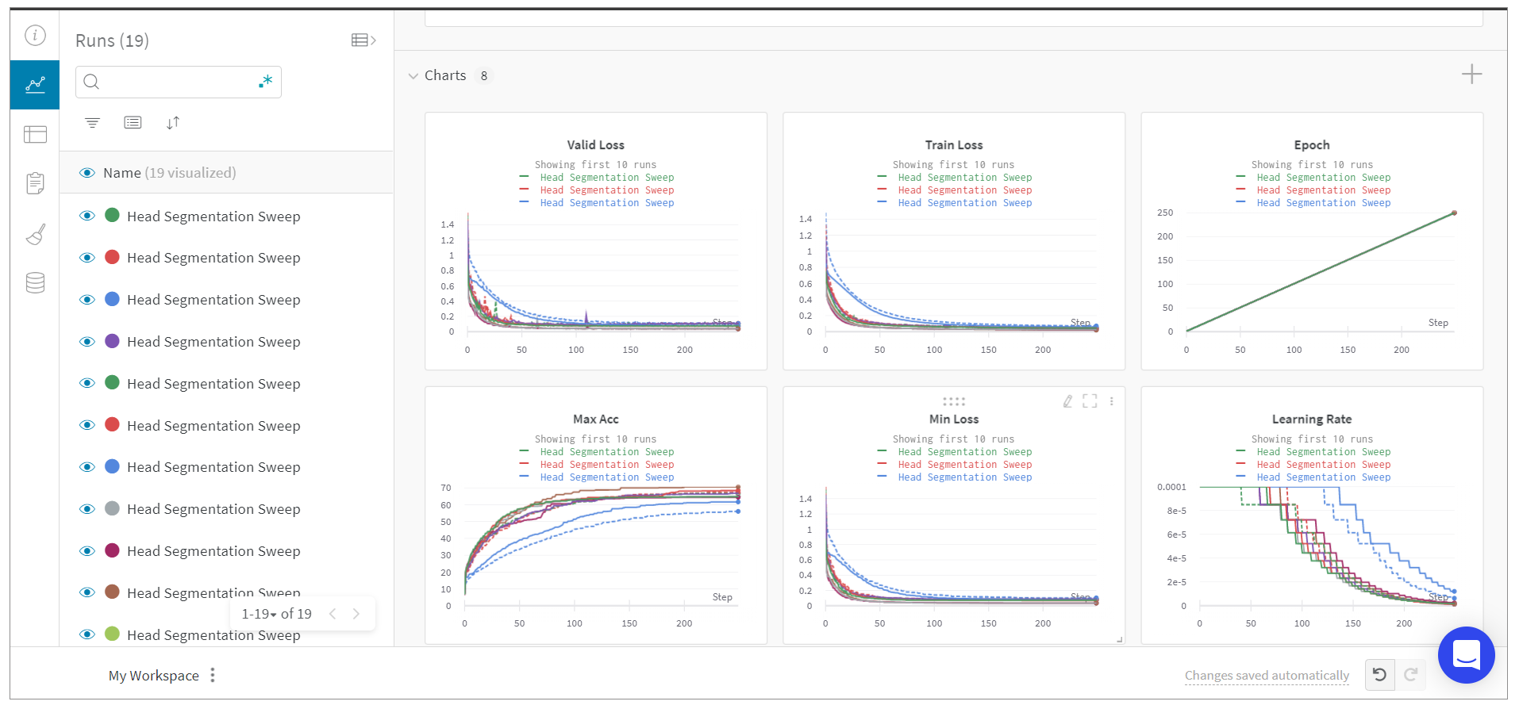Open the project overview info icon
Screen dimensions: 1519x709
pos(35,36)
